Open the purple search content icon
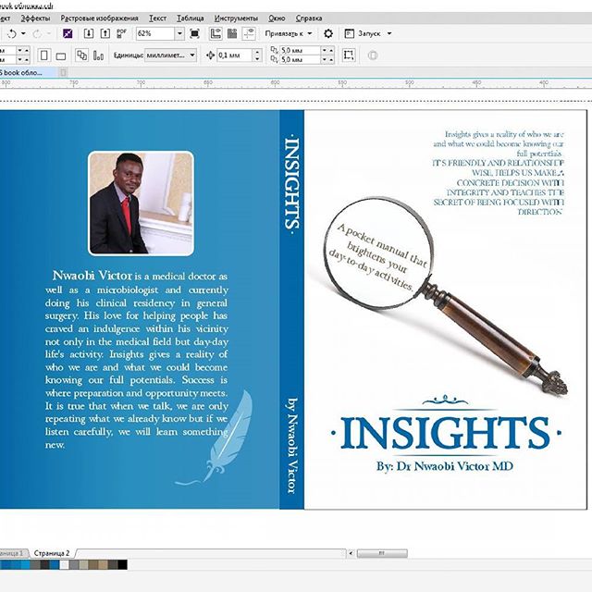Viewport: 592px width, 592px height. click(68, 33)
